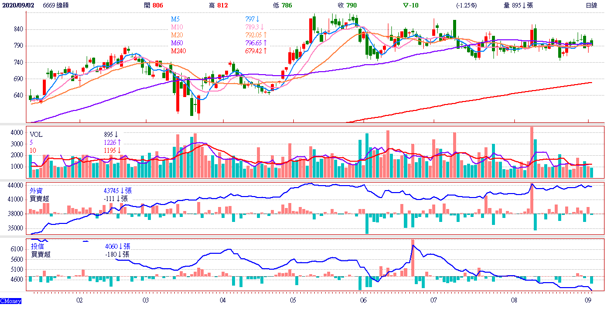The width and height of the screenshot is (605, 310).
Task: Open the 日線 chart period selector
Action: (591, 5)
